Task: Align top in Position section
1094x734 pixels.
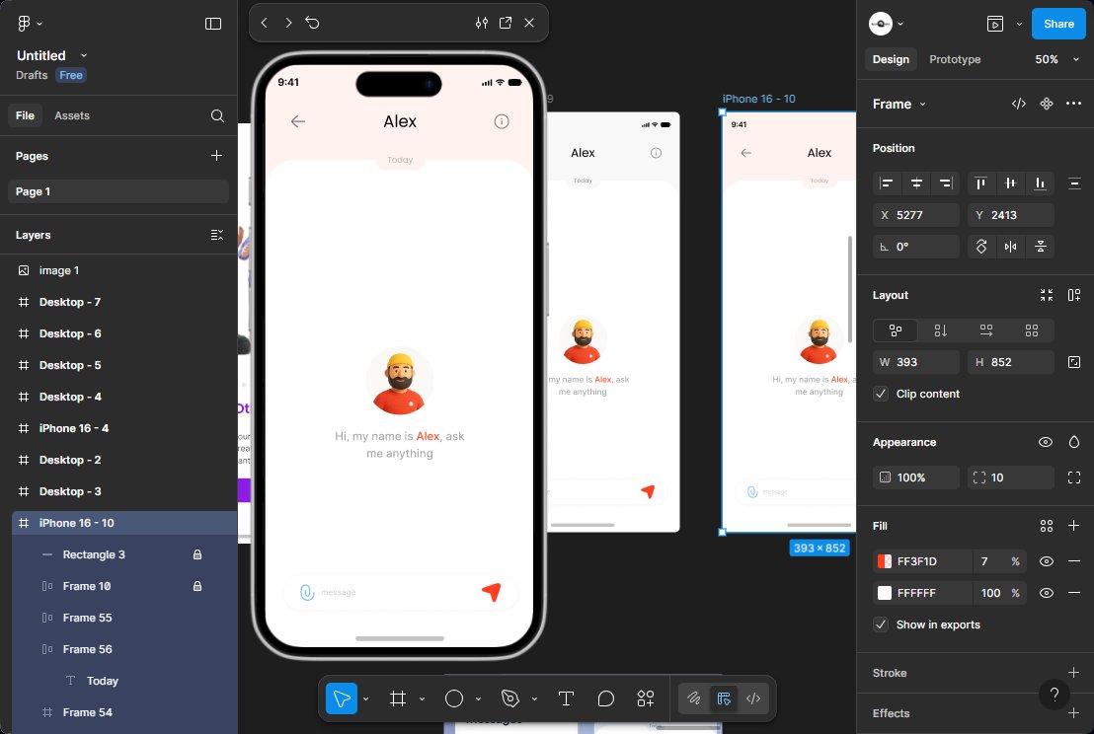Action: pos(980,183)
